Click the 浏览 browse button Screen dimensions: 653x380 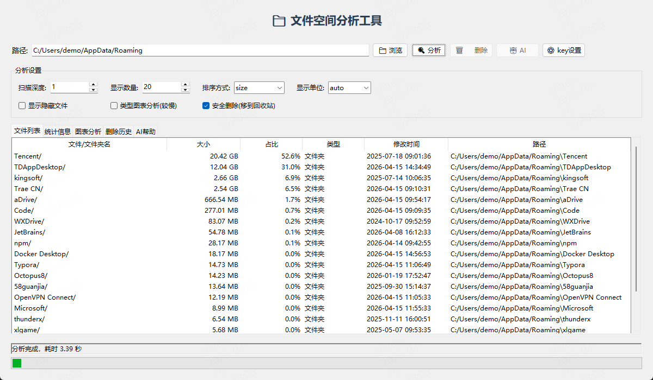[390, 50]
